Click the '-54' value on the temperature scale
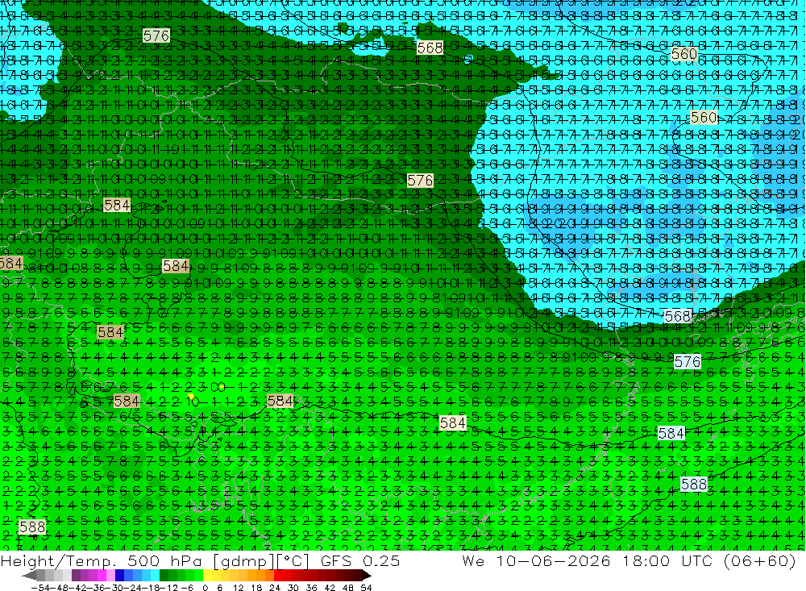The image size is (806, 591). click(x=40, y=588)
